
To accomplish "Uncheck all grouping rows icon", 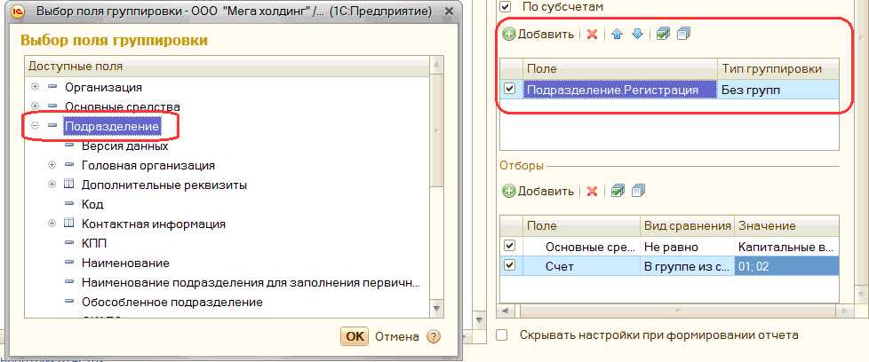I will click(x=684, y=35).
